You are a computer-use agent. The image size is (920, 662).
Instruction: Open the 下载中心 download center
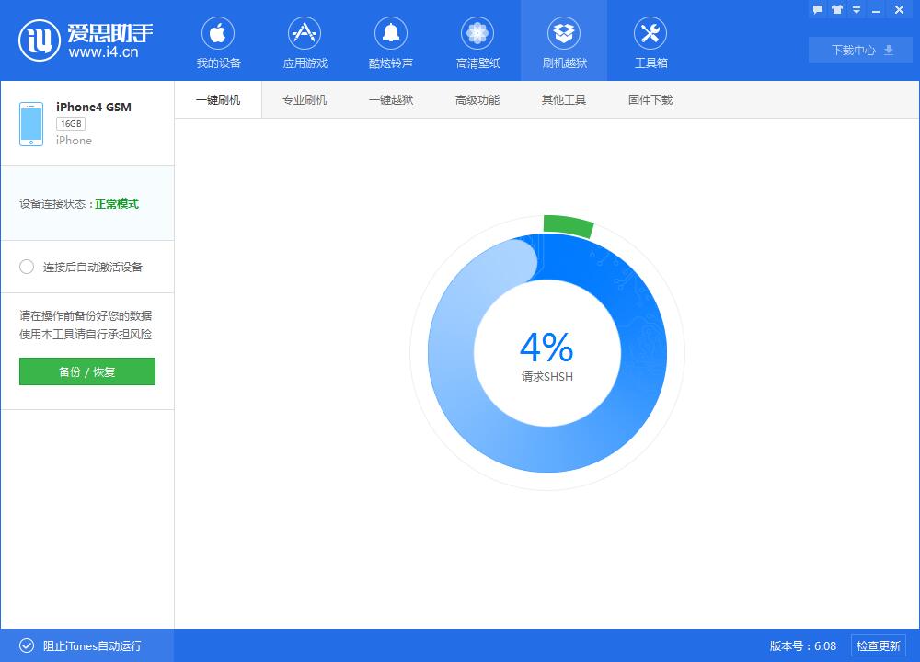click(859, 50)
